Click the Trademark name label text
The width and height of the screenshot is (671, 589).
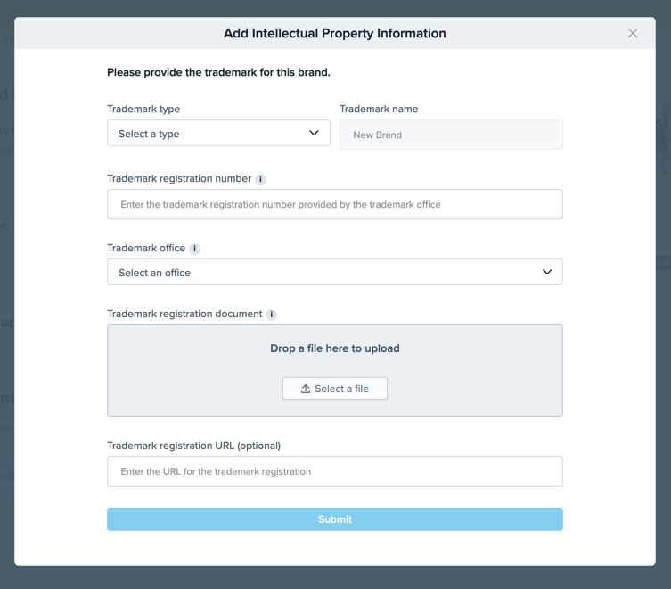(x=379, y=109)
